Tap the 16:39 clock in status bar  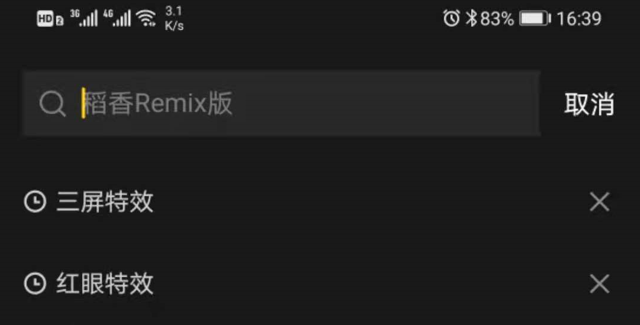[x=579, y=19]
